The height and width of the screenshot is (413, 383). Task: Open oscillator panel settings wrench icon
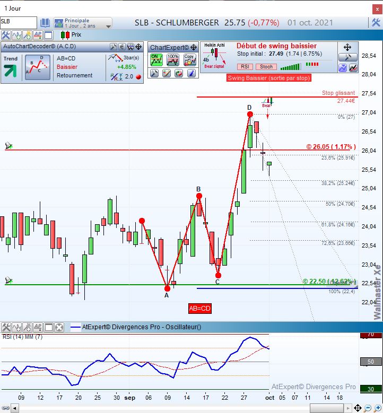6,328
